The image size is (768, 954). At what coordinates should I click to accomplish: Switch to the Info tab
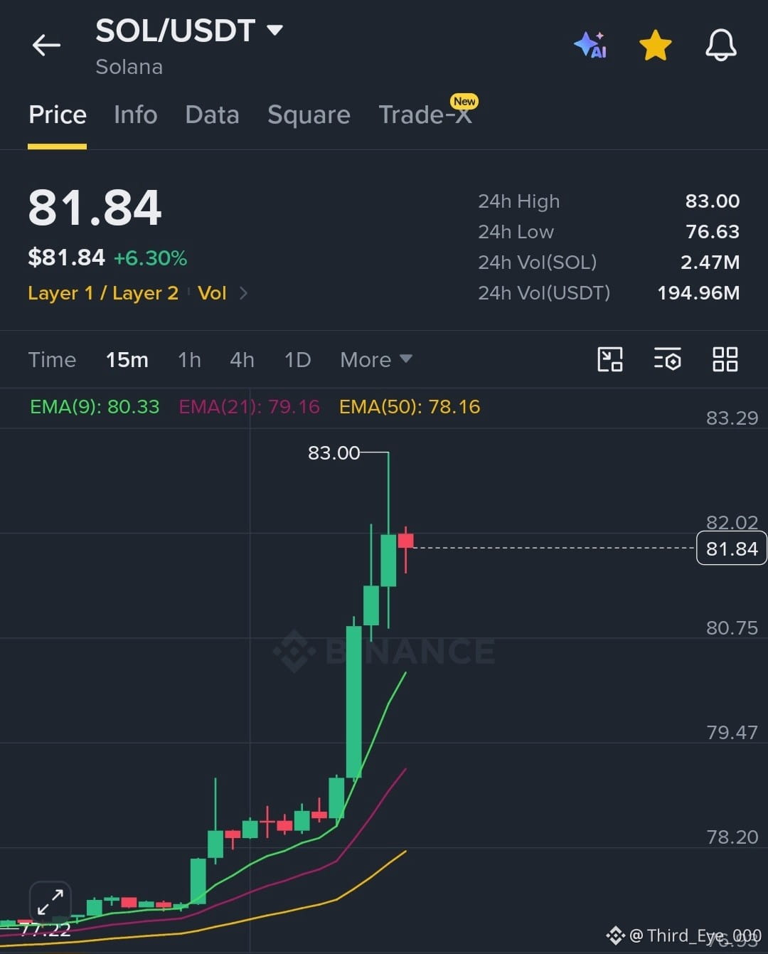[x=135, y=115]
